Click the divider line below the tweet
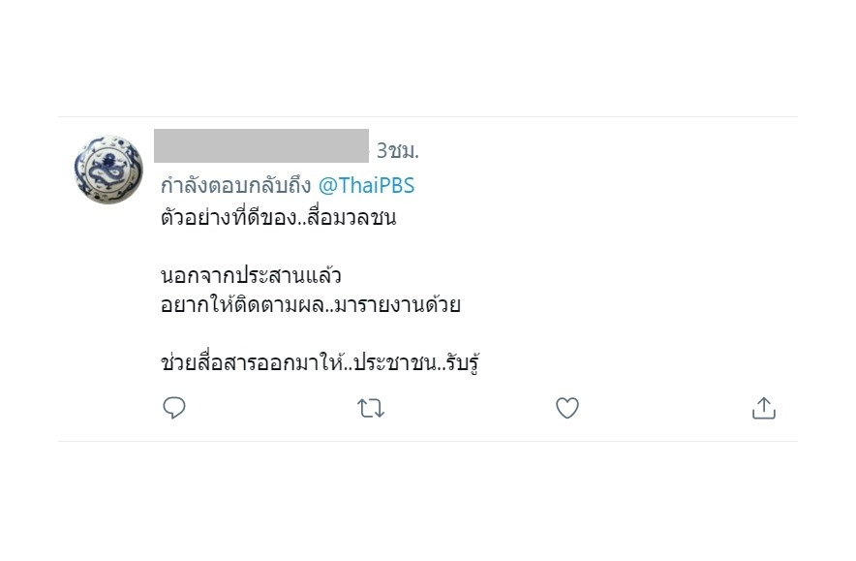Viewport: 856px width, 561px height. 426,442
